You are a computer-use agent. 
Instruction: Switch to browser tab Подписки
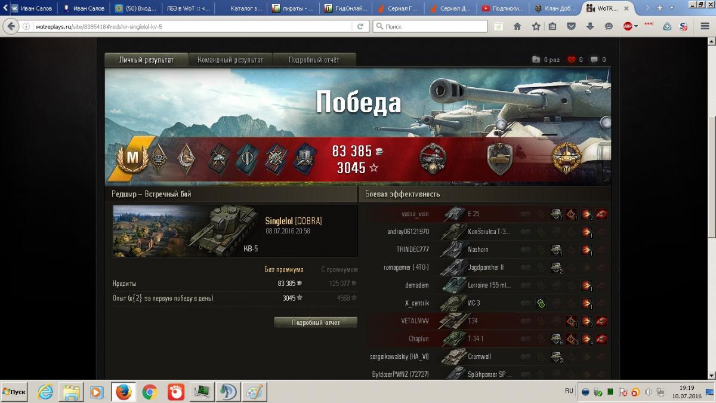tap(502, 8)
